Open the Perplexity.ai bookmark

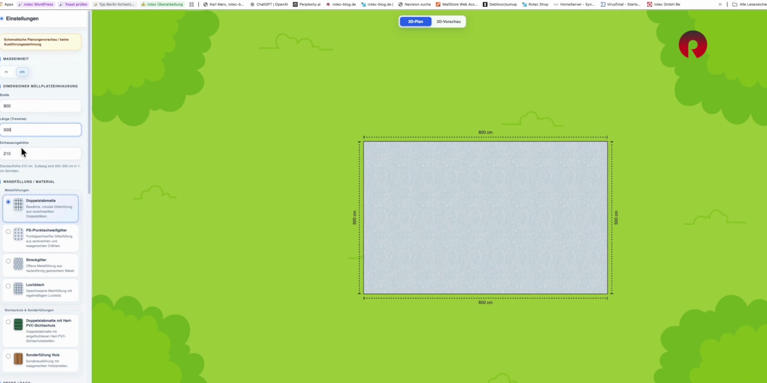point(307,4)
